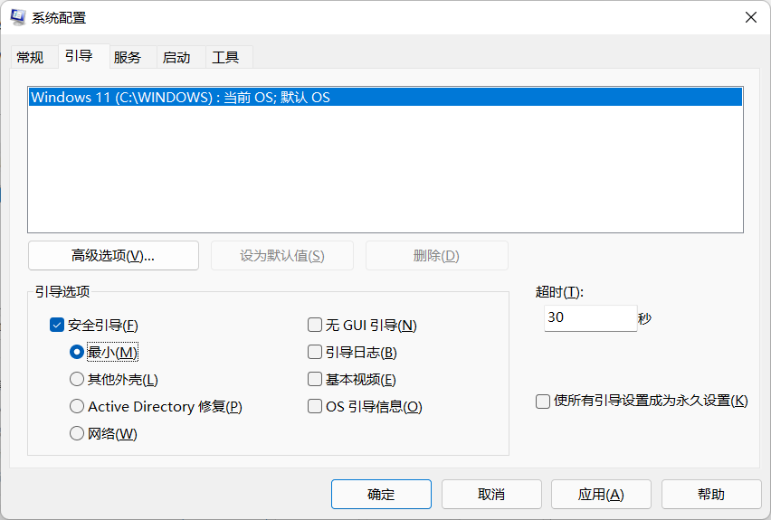This screenshot has width=771, height=520.
Task: Switch to the 常规 tab
Action: (30, 58)
